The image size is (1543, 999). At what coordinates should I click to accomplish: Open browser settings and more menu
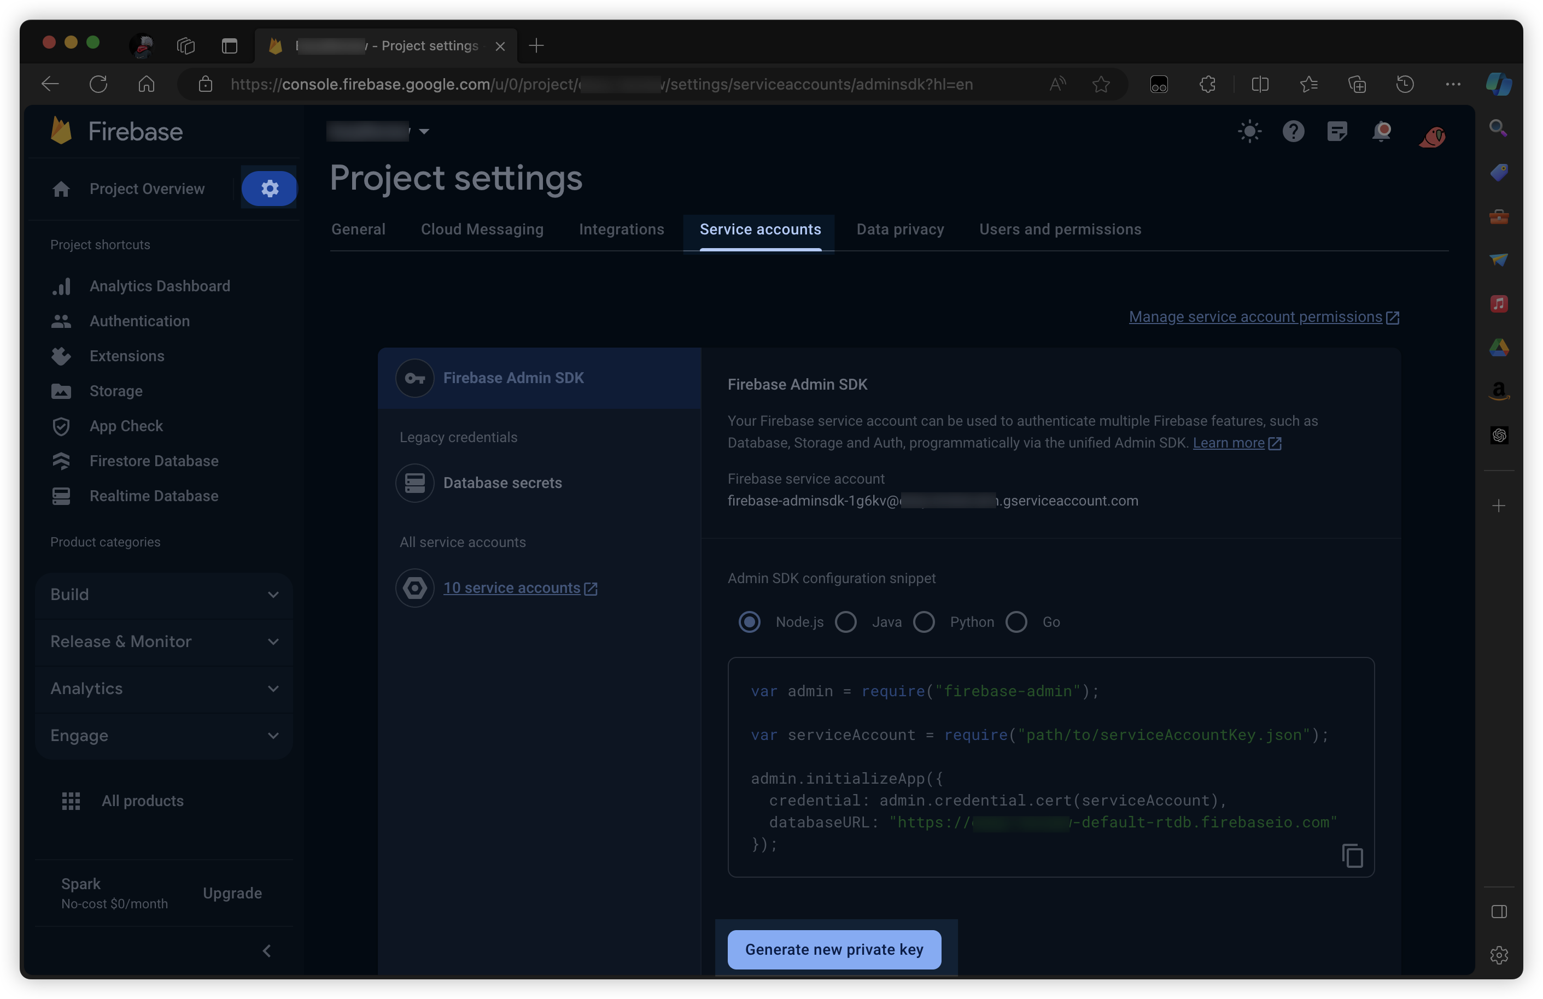click(1453, 84)
